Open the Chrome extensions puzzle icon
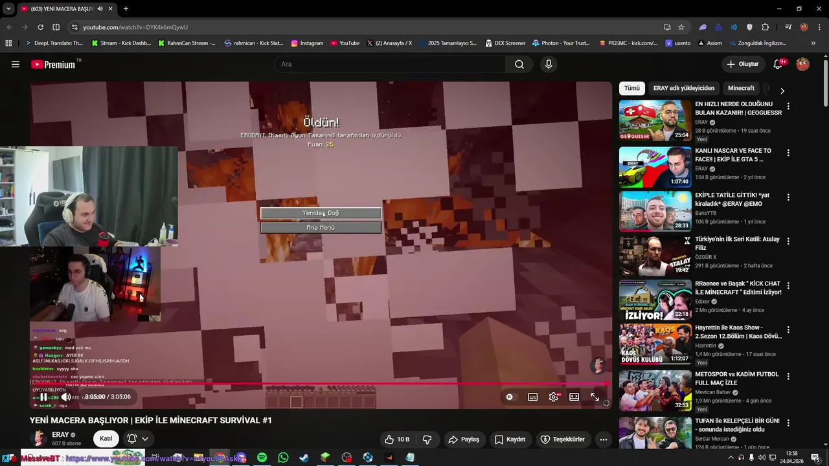This screenshot has width=829, height=466. (765, 27)
